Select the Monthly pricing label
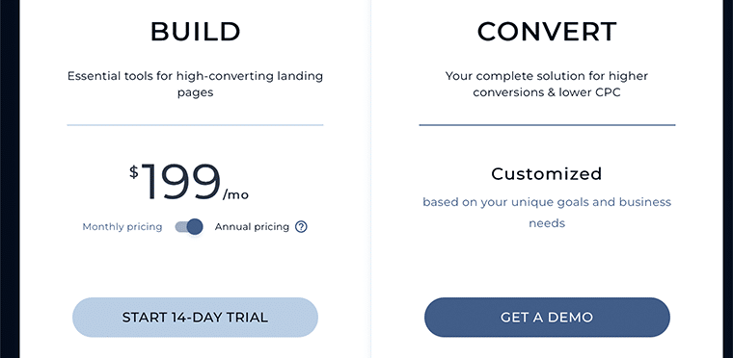The image size is (733, 358). tap(122, 227)
